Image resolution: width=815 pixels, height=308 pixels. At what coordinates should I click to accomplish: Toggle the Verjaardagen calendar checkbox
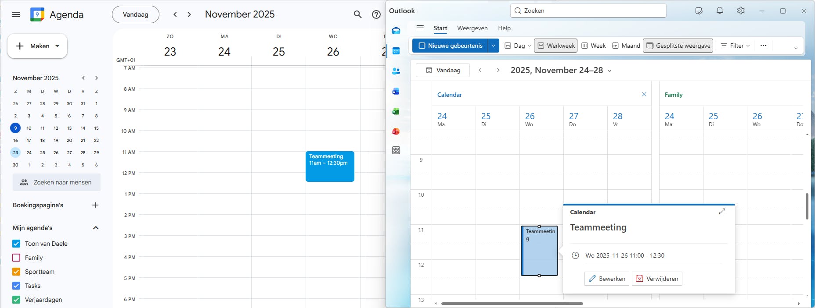click(x=16, y=300)
